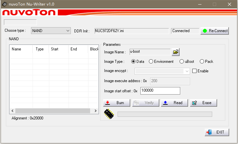Click the table's left scroll arrow
The height and width of the screenshot is (144, 238).
pyautogui.click(x=12, y=111)
